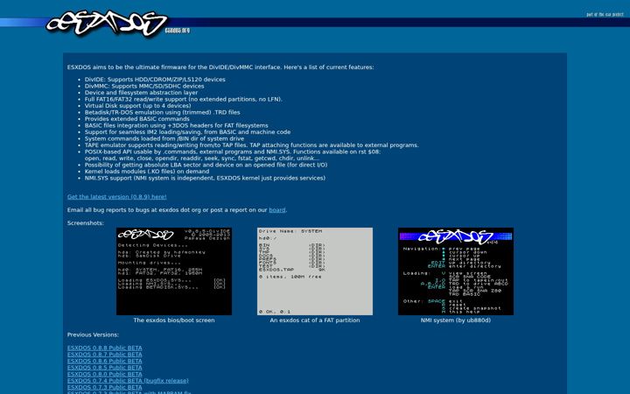Viewport: 630px width, 394px height.
Task: Click 'An esxdos cat of a FAT partition' caption
Action: point(315,320)
